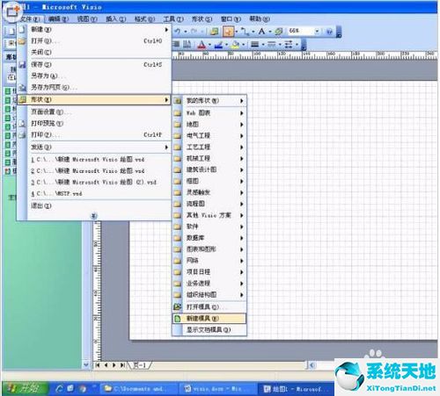
Task: Click the font color red A swatch
Action: coord(202,44)
